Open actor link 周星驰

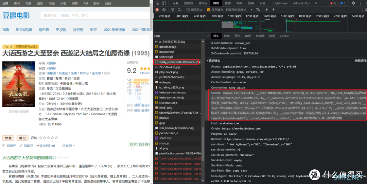[51, 73]
